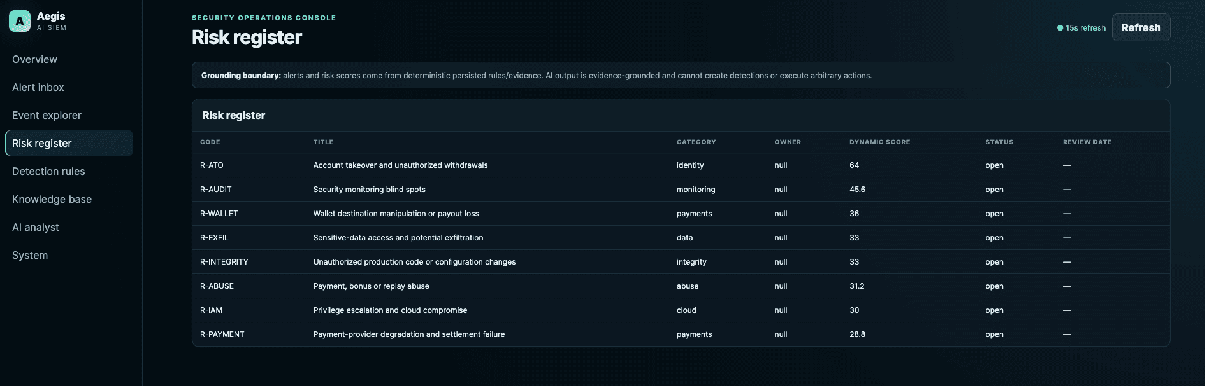Select the R-IAM code cell
This screenshot has width=1205, height=386.
pos(211,310)
